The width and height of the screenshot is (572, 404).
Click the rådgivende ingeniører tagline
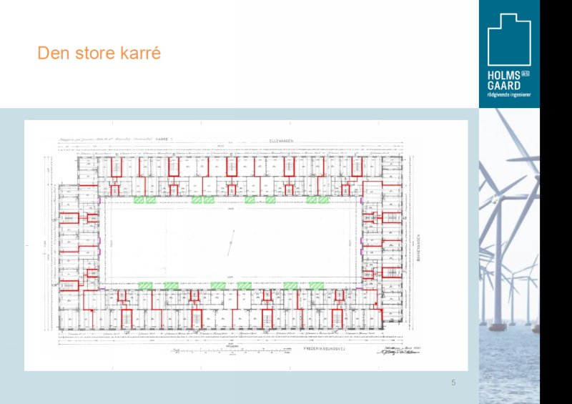508,94
